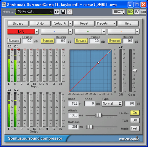The image size is (148, 147).
Task: Click the Attack value field 160.0
Action: 73,115
